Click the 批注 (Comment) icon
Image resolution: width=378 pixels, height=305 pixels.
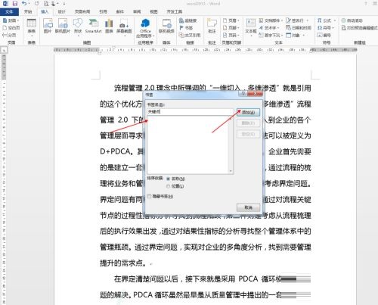click(212, 26)
